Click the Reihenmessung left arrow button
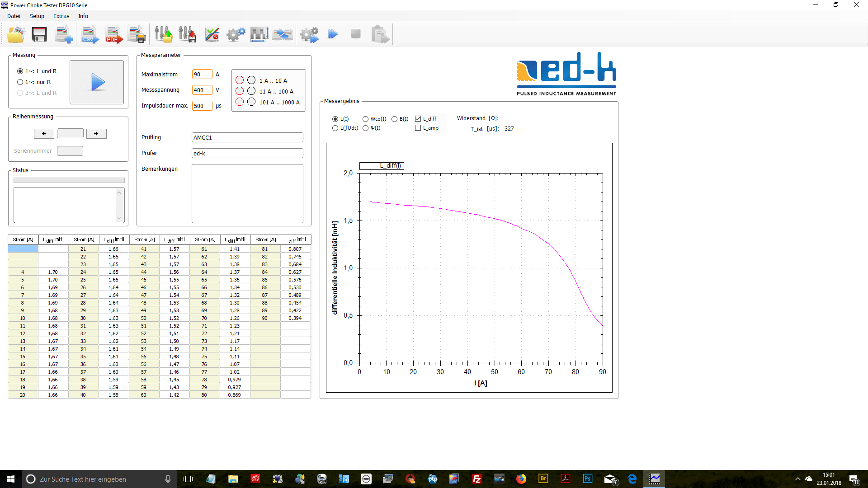Screen dimensions: 868x488 click(x=44, y=134)
